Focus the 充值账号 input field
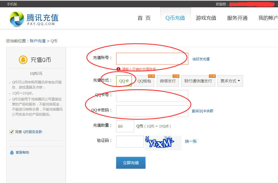Viewport: 278px width, 183px height. pos(152,59)
